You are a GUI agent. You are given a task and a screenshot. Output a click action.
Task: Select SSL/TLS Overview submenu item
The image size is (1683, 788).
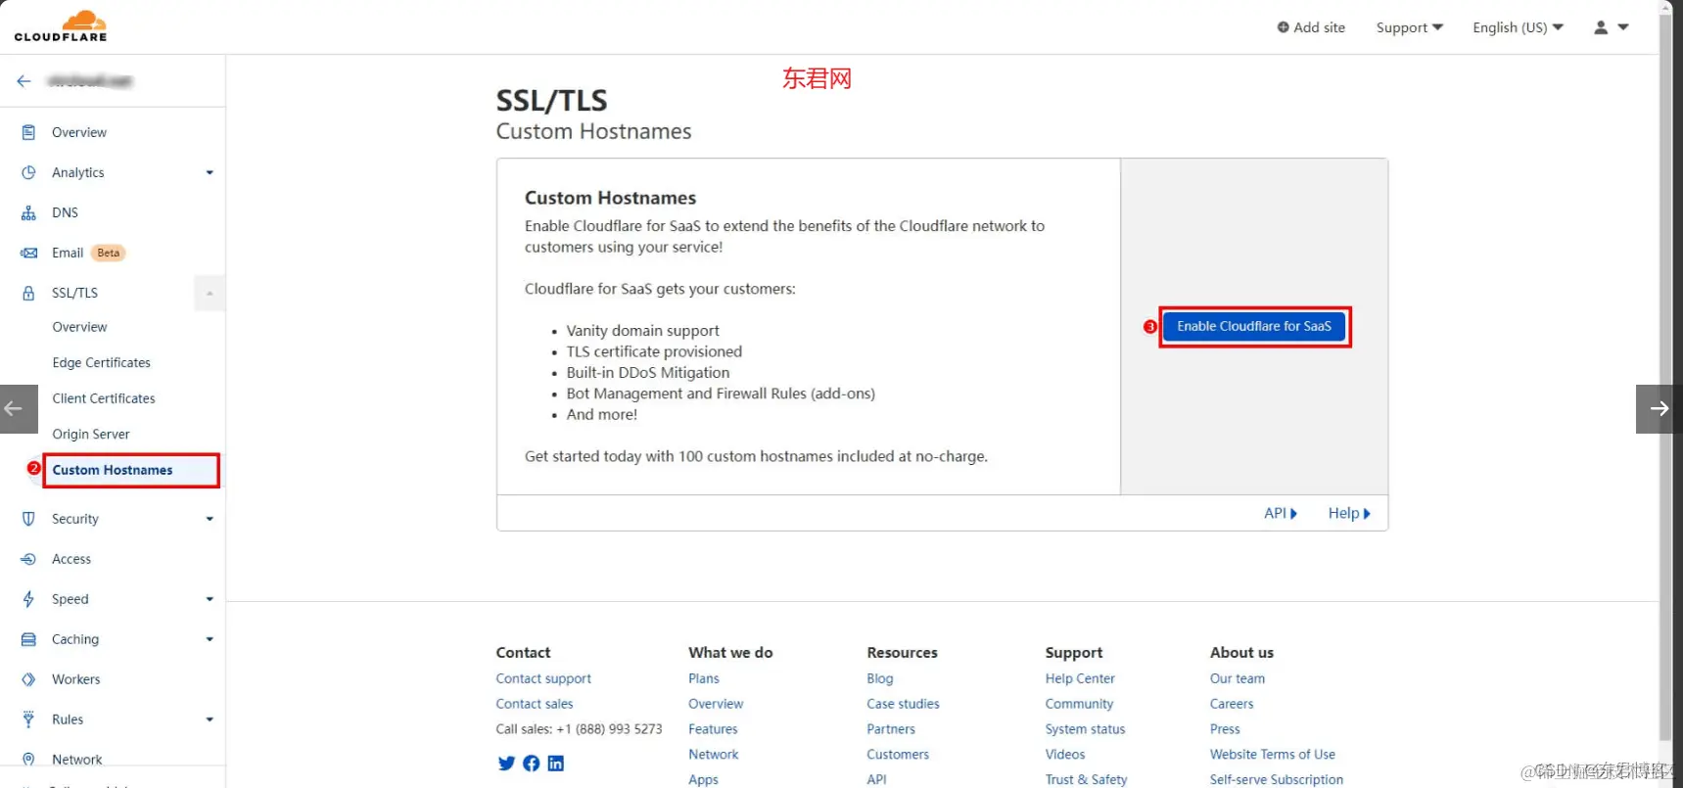[x=79, y=327]
